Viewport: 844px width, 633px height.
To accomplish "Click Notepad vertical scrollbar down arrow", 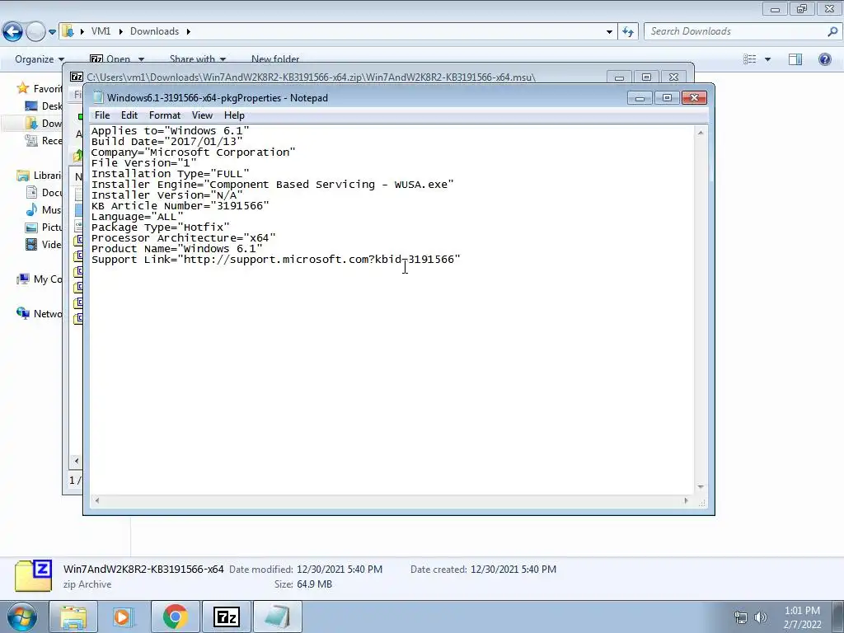I will (x=701, y=487).
